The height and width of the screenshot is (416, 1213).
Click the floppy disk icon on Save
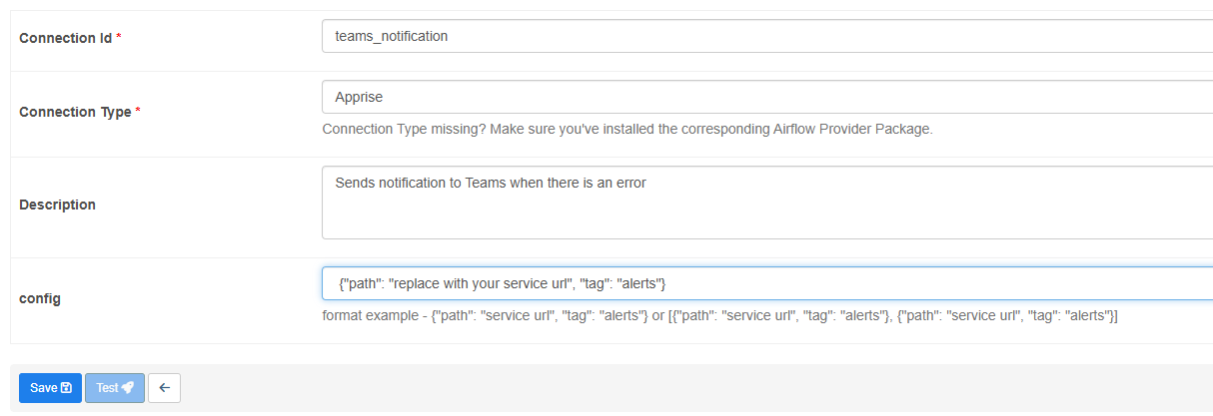(x=66, y=388)
